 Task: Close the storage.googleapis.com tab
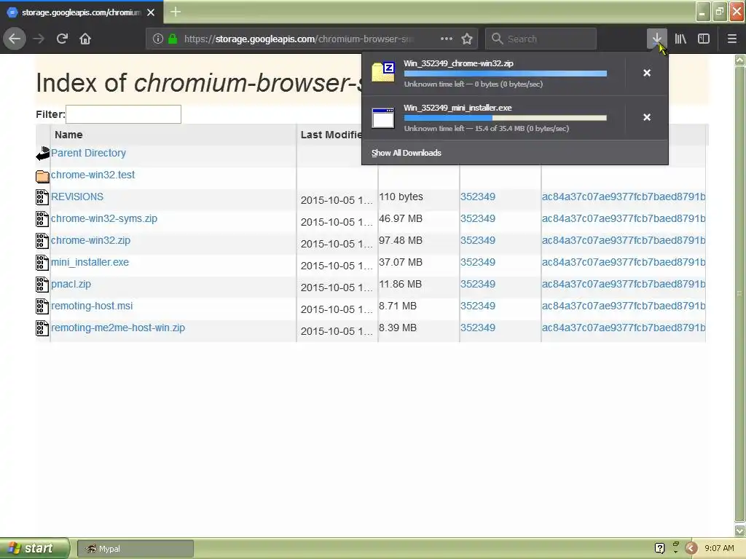pyautogui.click(x=151, y=12)
